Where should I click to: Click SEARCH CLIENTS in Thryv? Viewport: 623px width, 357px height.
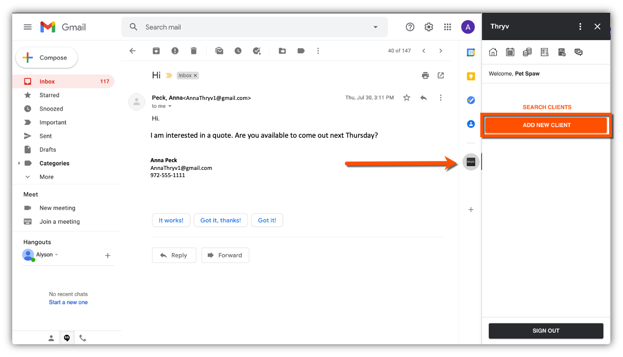click(547, 107)
